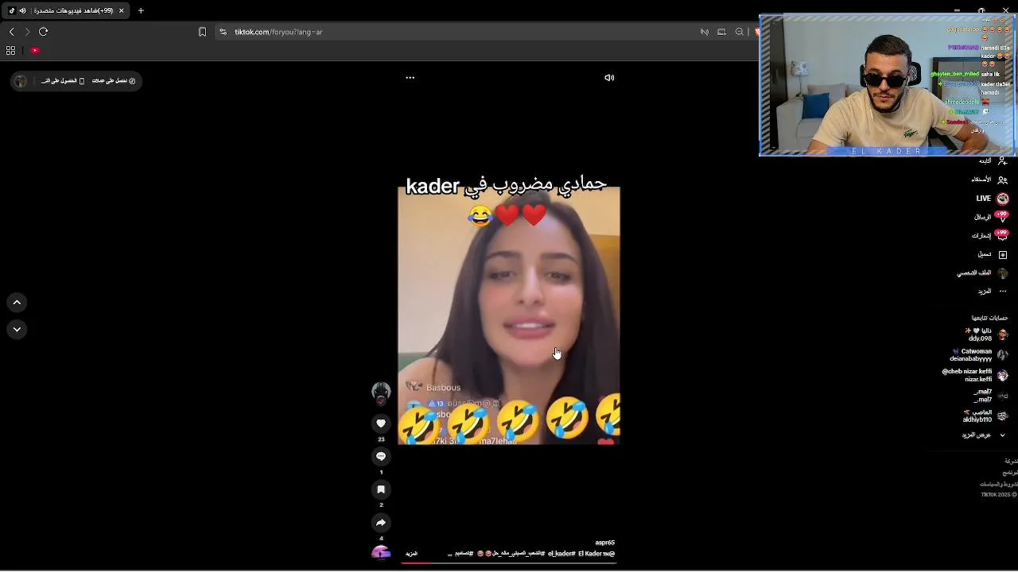Open the following item at the sidebar top
This screenshot has height=572, width=1018.
(993, 160)
